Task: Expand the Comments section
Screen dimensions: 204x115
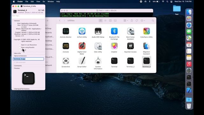Action: 13,66
